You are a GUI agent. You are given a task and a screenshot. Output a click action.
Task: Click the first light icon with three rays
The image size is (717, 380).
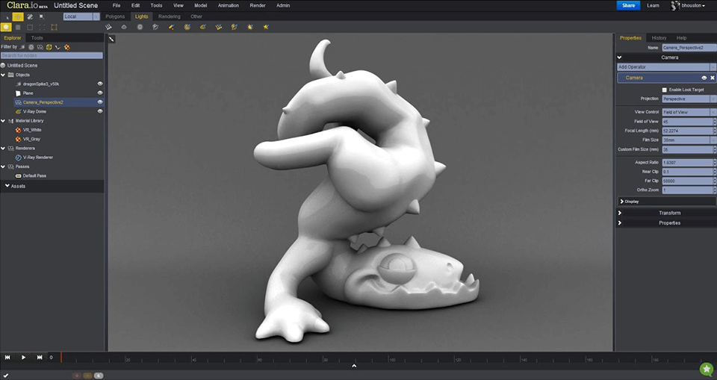click(108, 27)
